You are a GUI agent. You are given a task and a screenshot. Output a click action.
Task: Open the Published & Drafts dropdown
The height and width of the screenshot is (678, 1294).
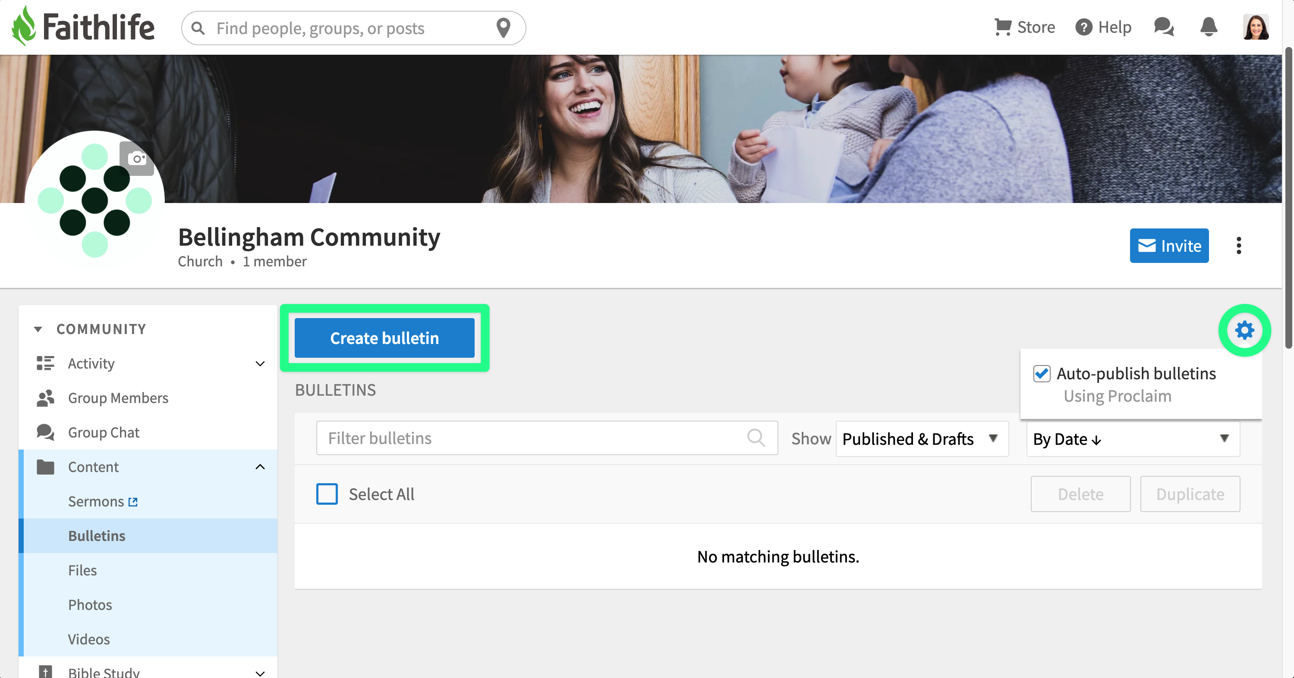922,439
